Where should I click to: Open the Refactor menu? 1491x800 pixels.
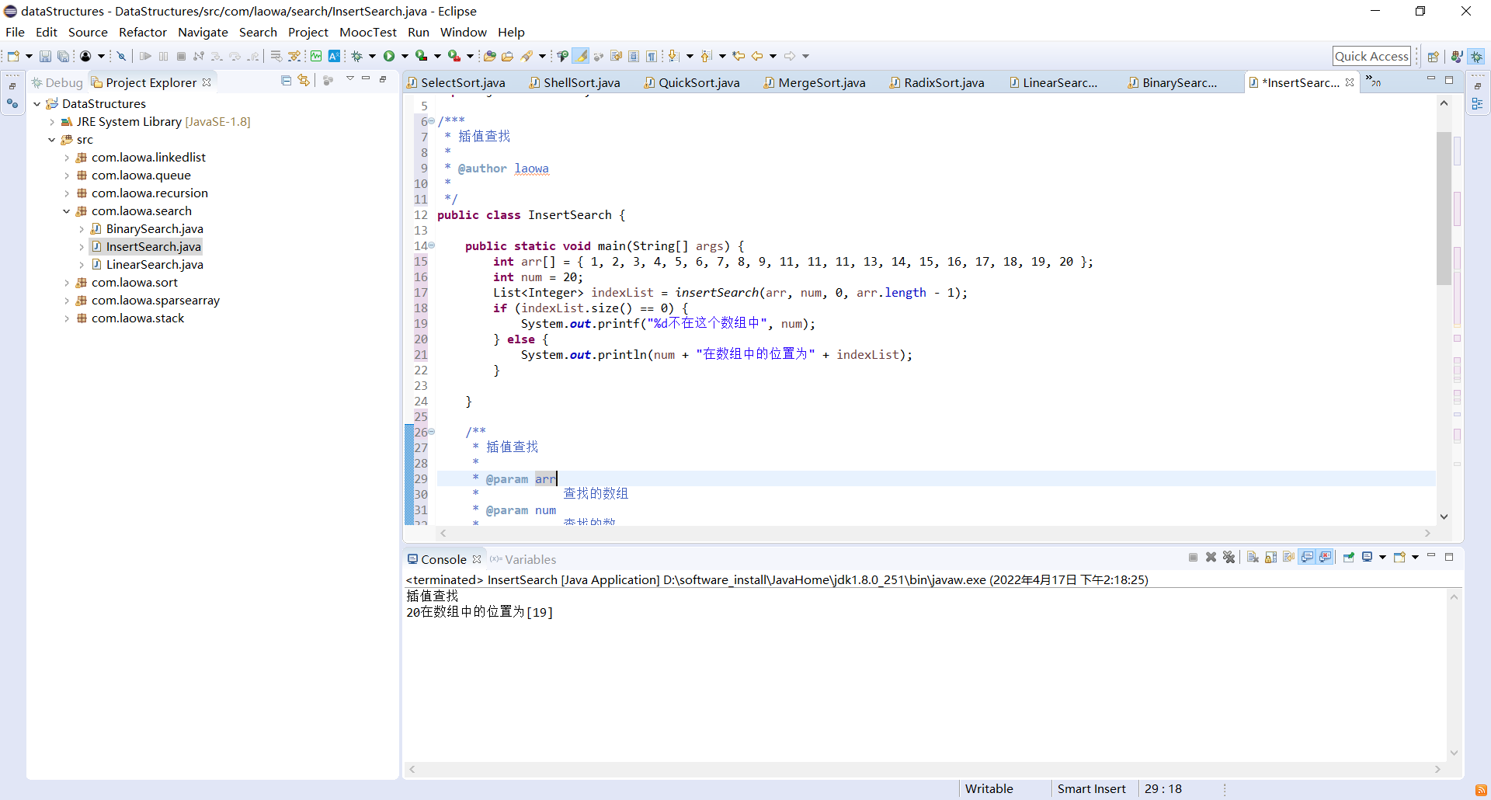tap(142, 32)
